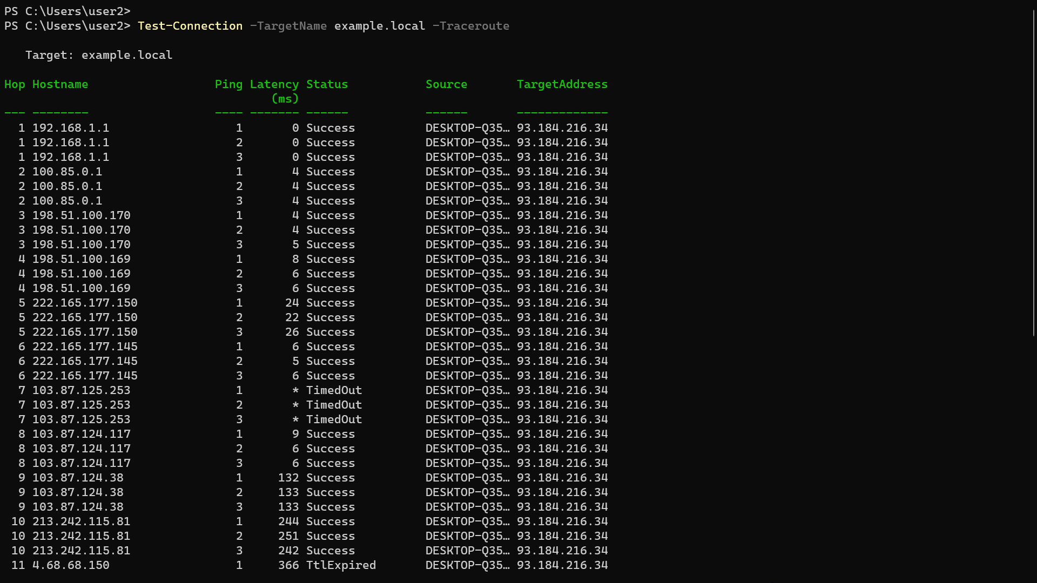Filter results by Success status rows

(326, 84)
